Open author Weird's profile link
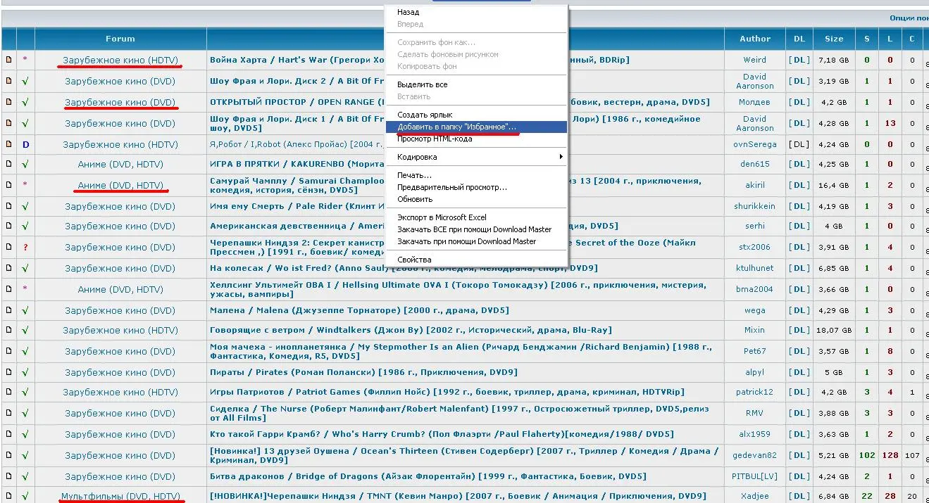This screenshot has width=929, height=503. pyautogui.click(x=755, y=60)
